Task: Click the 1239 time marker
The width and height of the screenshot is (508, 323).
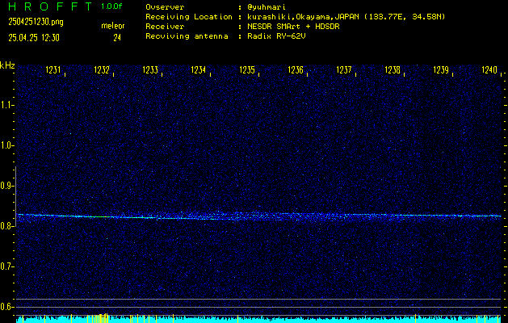Action: click(x=441, y=69)
